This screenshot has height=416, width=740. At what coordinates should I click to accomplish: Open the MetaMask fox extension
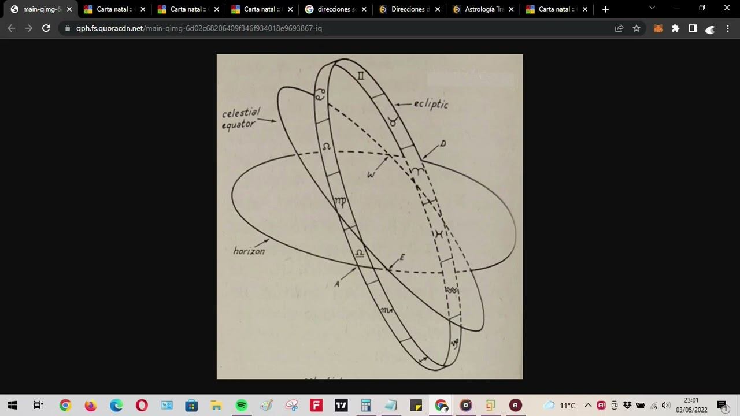[x=658, y=28]
